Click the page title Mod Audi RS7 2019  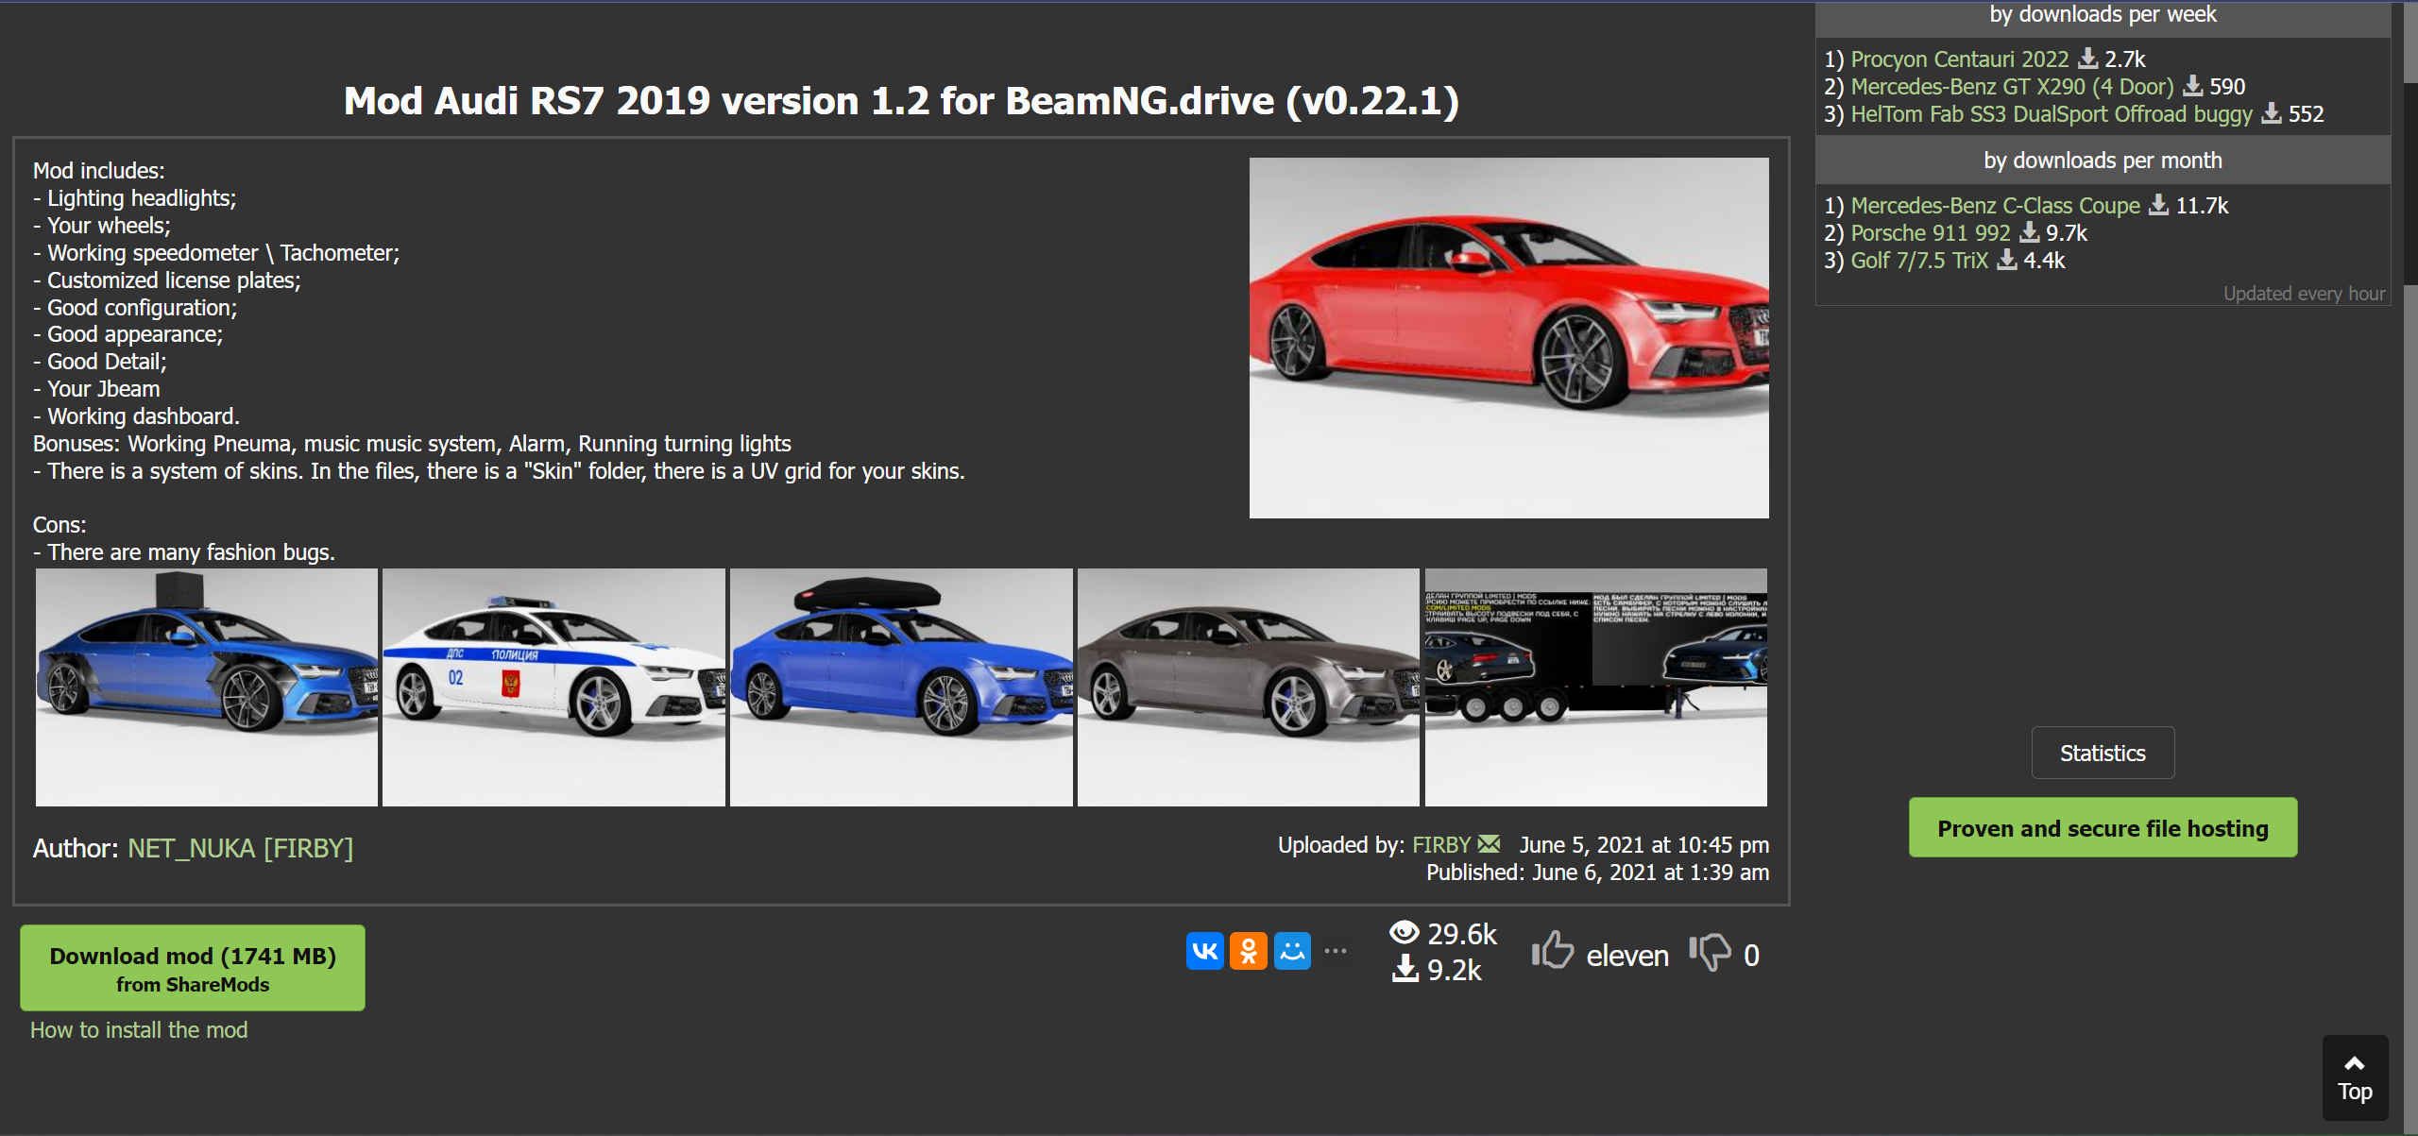(901, 101)
